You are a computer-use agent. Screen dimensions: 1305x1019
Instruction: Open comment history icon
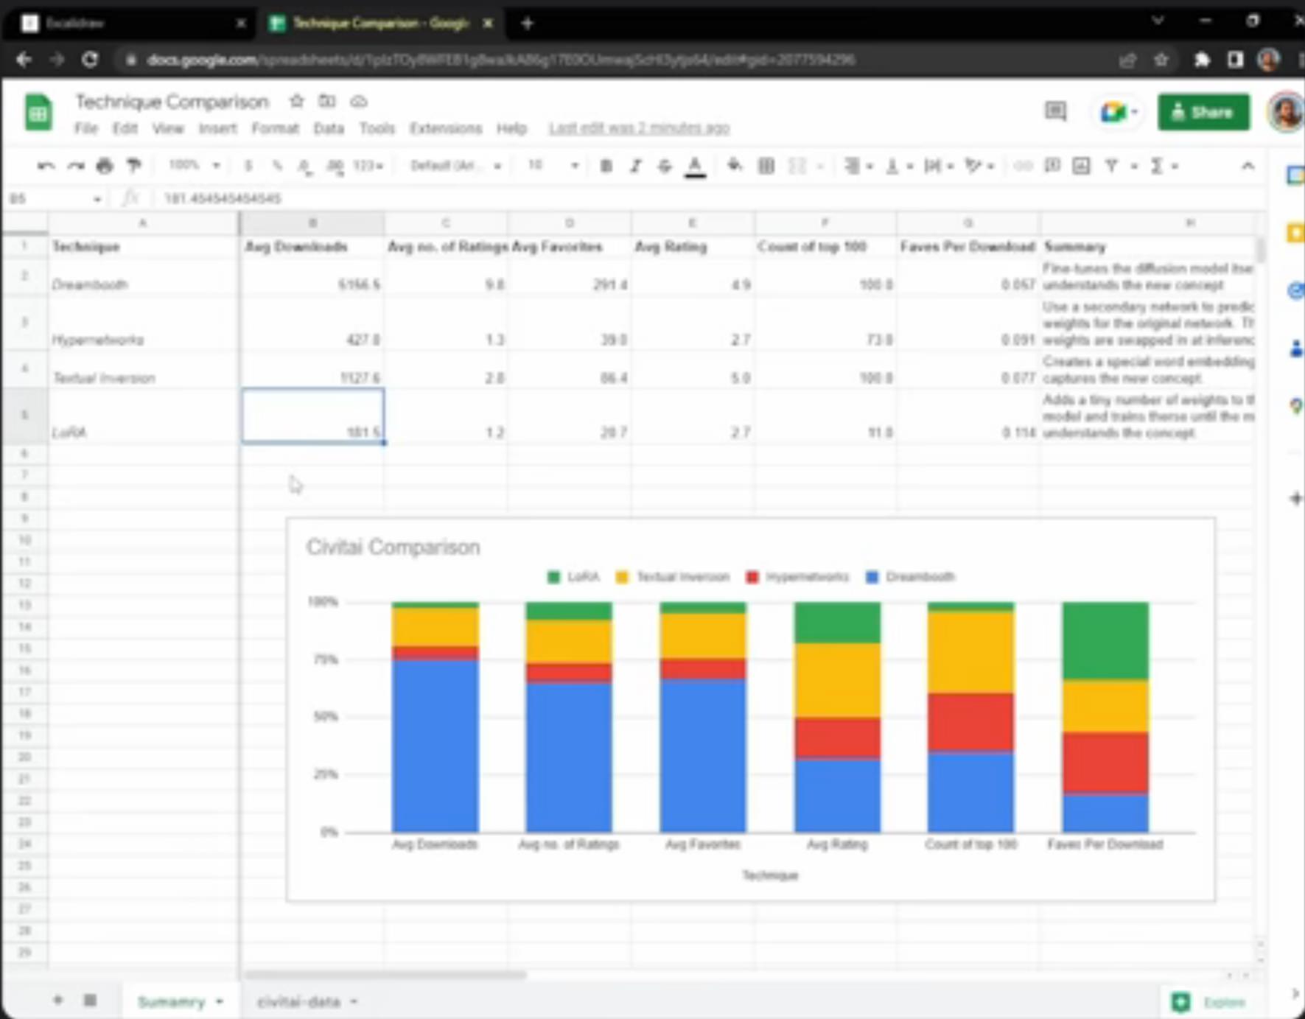pyautogui.click(x=1055, y=112)
